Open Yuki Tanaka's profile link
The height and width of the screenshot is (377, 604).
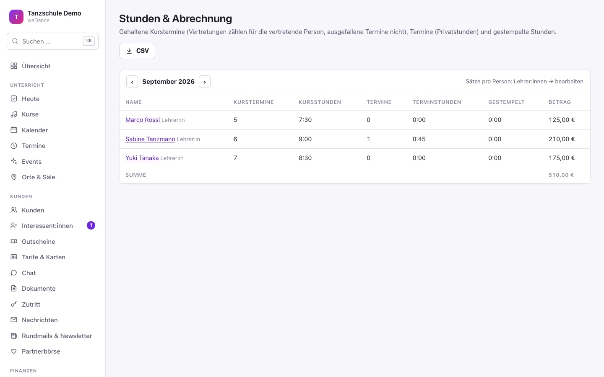[x=142, y=158]
